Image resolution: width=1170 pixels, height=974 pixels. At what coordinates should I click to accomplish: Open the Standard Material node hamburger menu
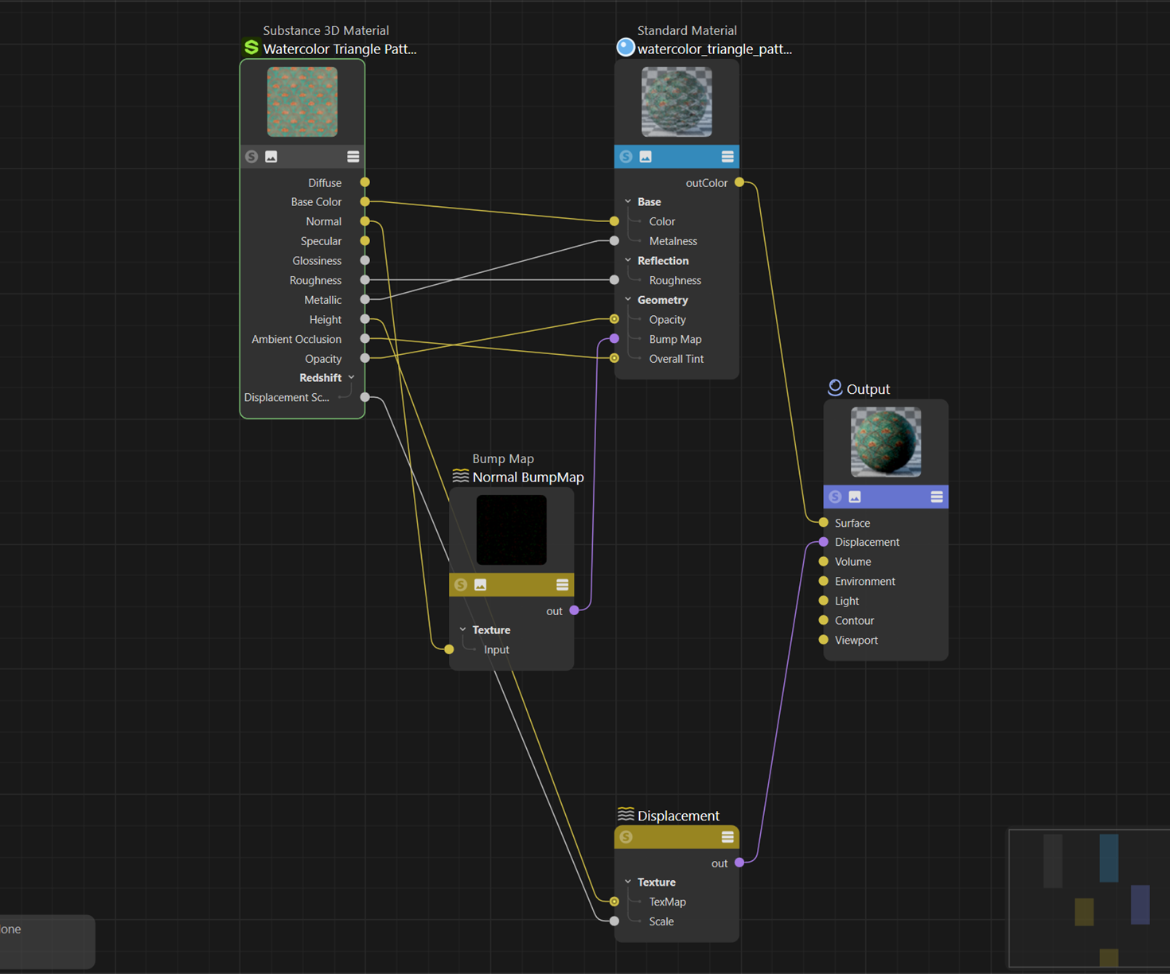click(727, 157)
